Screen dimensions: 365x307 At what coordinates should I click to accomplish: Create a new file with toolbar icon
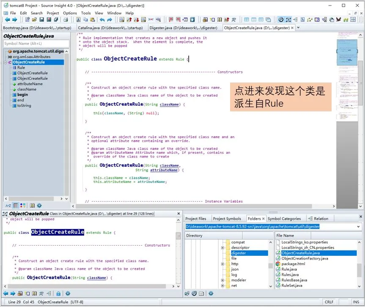[x=27, y=20]
